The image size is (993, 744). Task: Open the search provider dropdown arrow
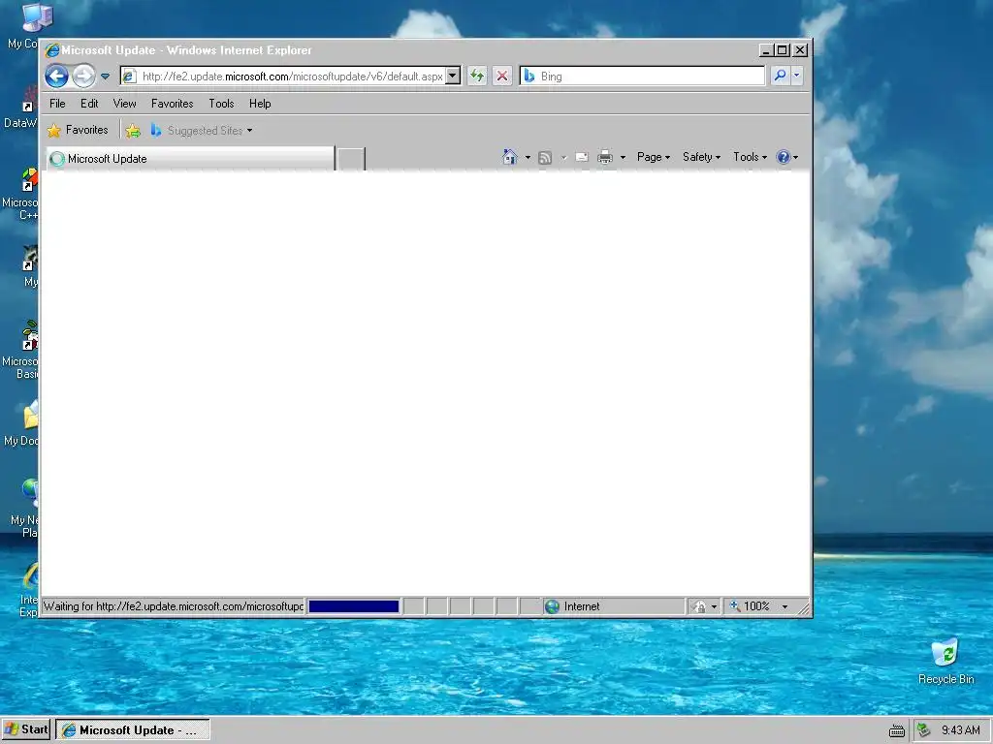point(797,76)
